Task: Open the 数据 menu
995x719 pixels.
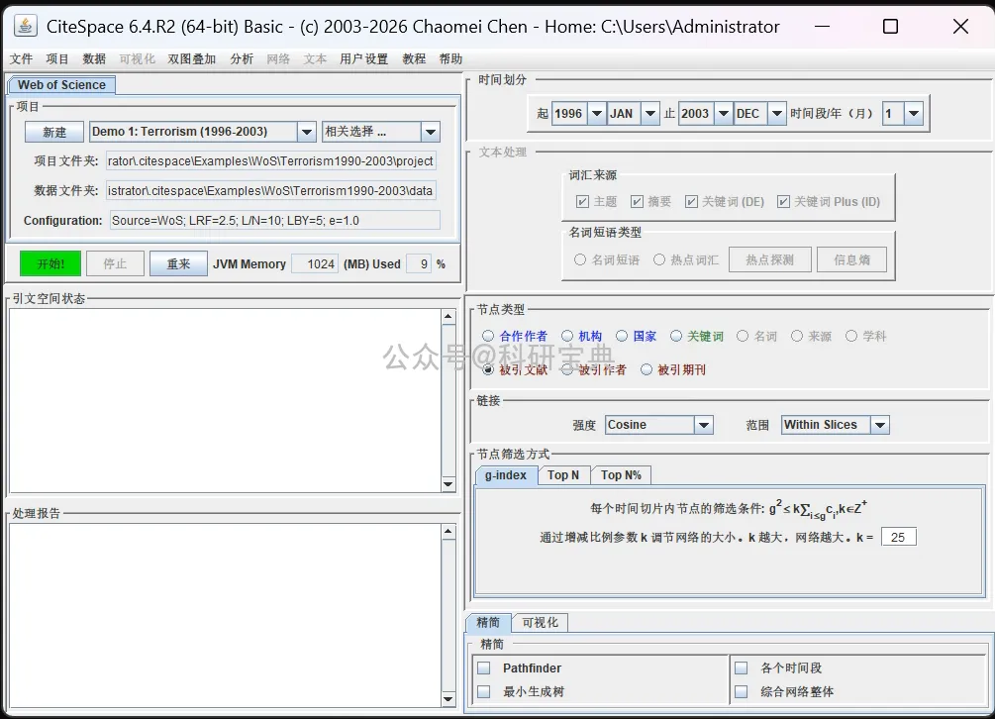Action: pos(94,59)
